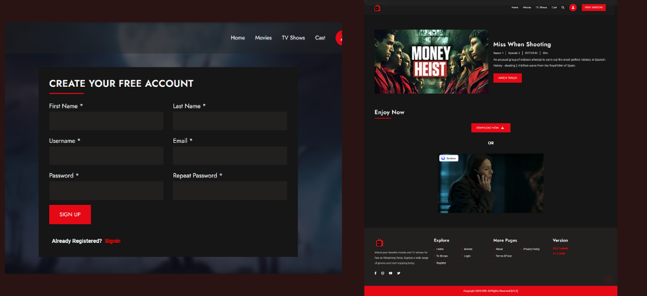The height and width of the screenshot is (296, 647).
Task: Play the video preview of the woman on the phone
Action: pos(491,183)
